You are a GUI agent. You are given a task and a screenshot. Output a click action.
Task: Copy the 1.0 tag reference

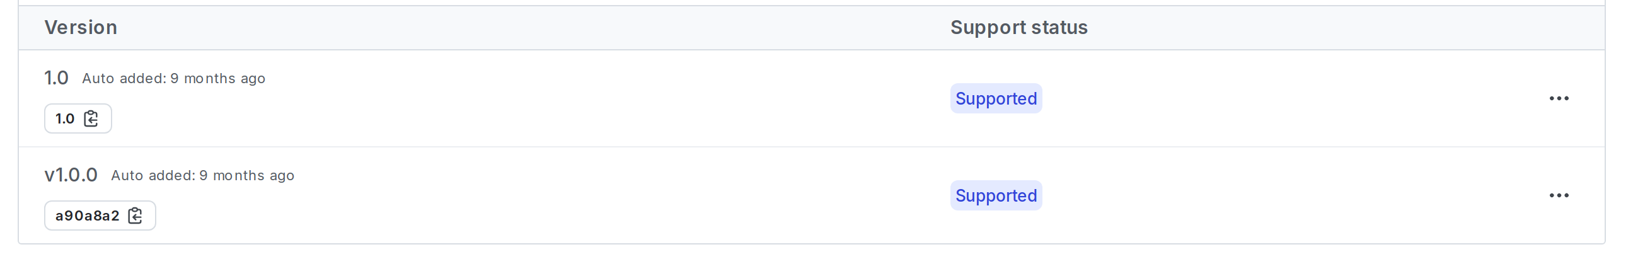[x=91, y=118]
